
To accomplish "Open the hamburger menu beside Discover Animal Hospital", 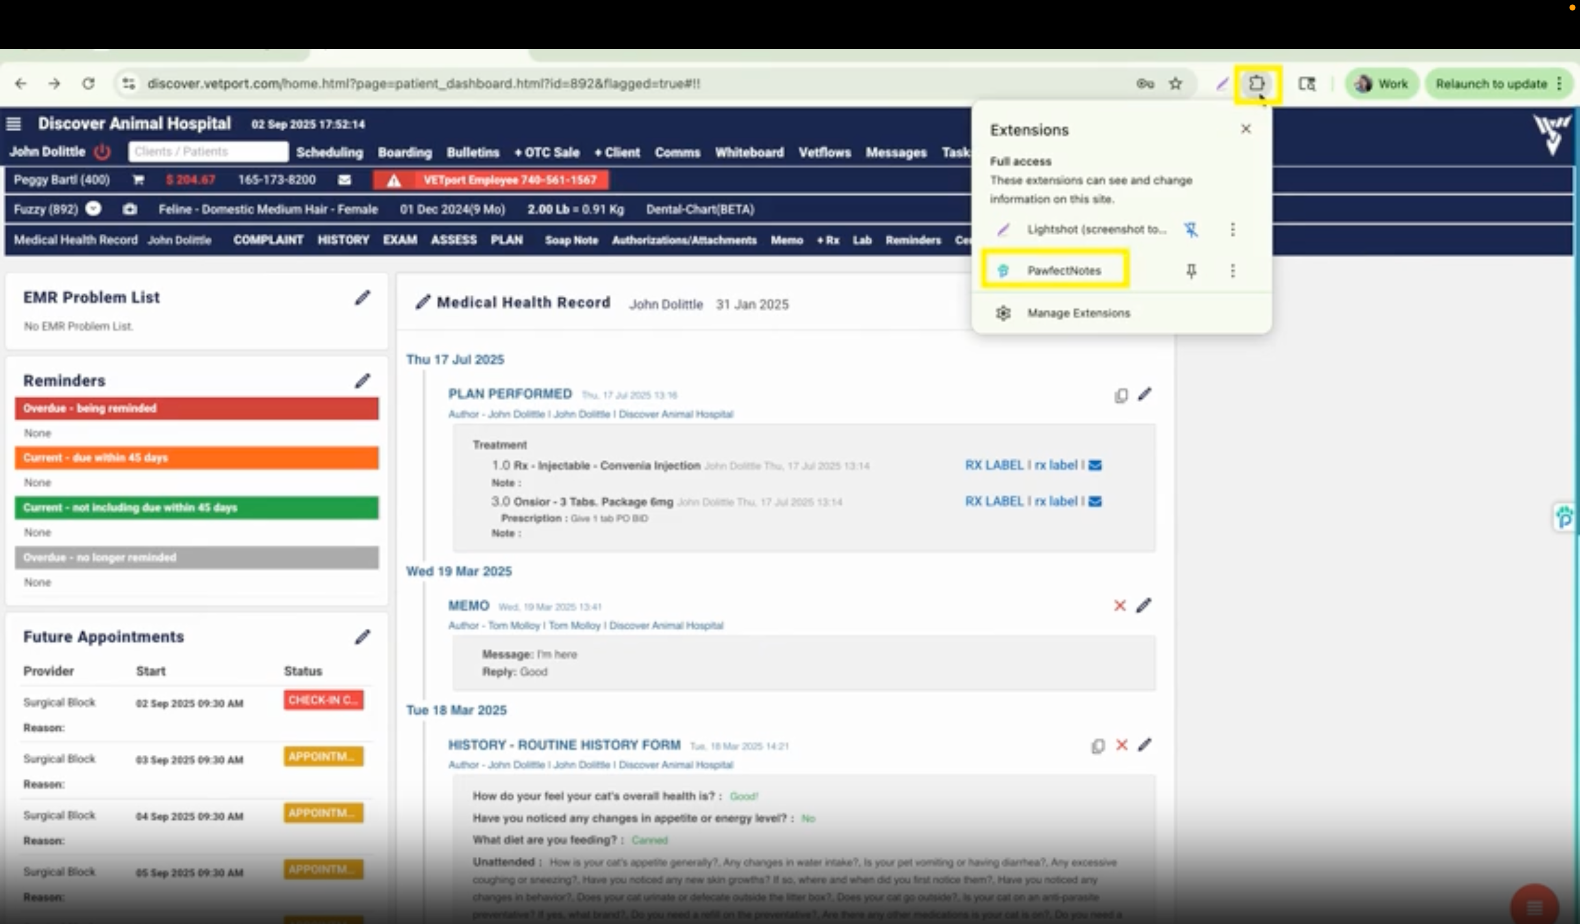I will pyautogui.click(x=13, y=124).
